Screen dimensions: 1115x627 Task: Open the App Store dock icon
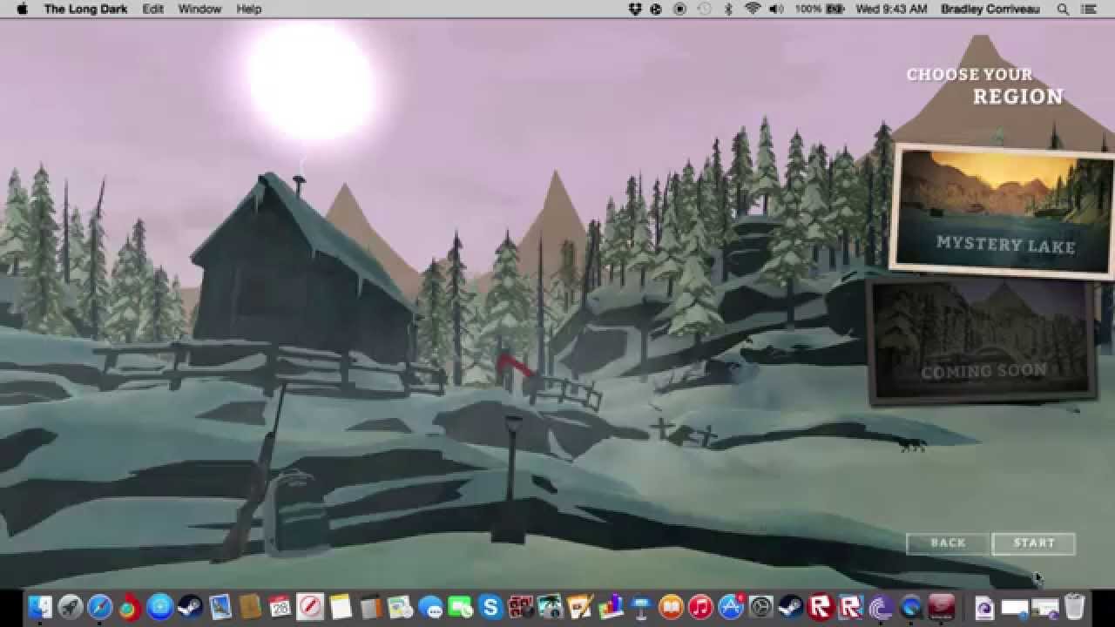coord(731,607)
